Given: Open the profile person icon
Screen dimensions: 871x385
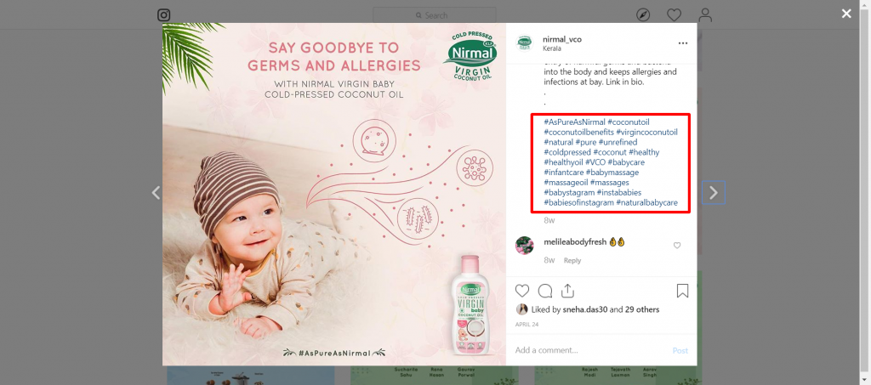Looking at the screenshot, I should click(x=705, y=15).
